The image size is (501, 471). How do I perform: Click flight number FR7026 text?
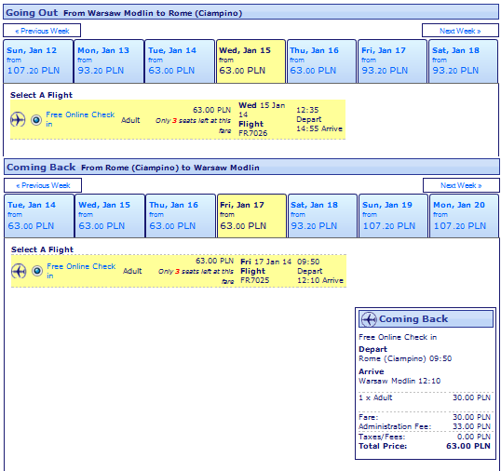click(x=252, y=133)
